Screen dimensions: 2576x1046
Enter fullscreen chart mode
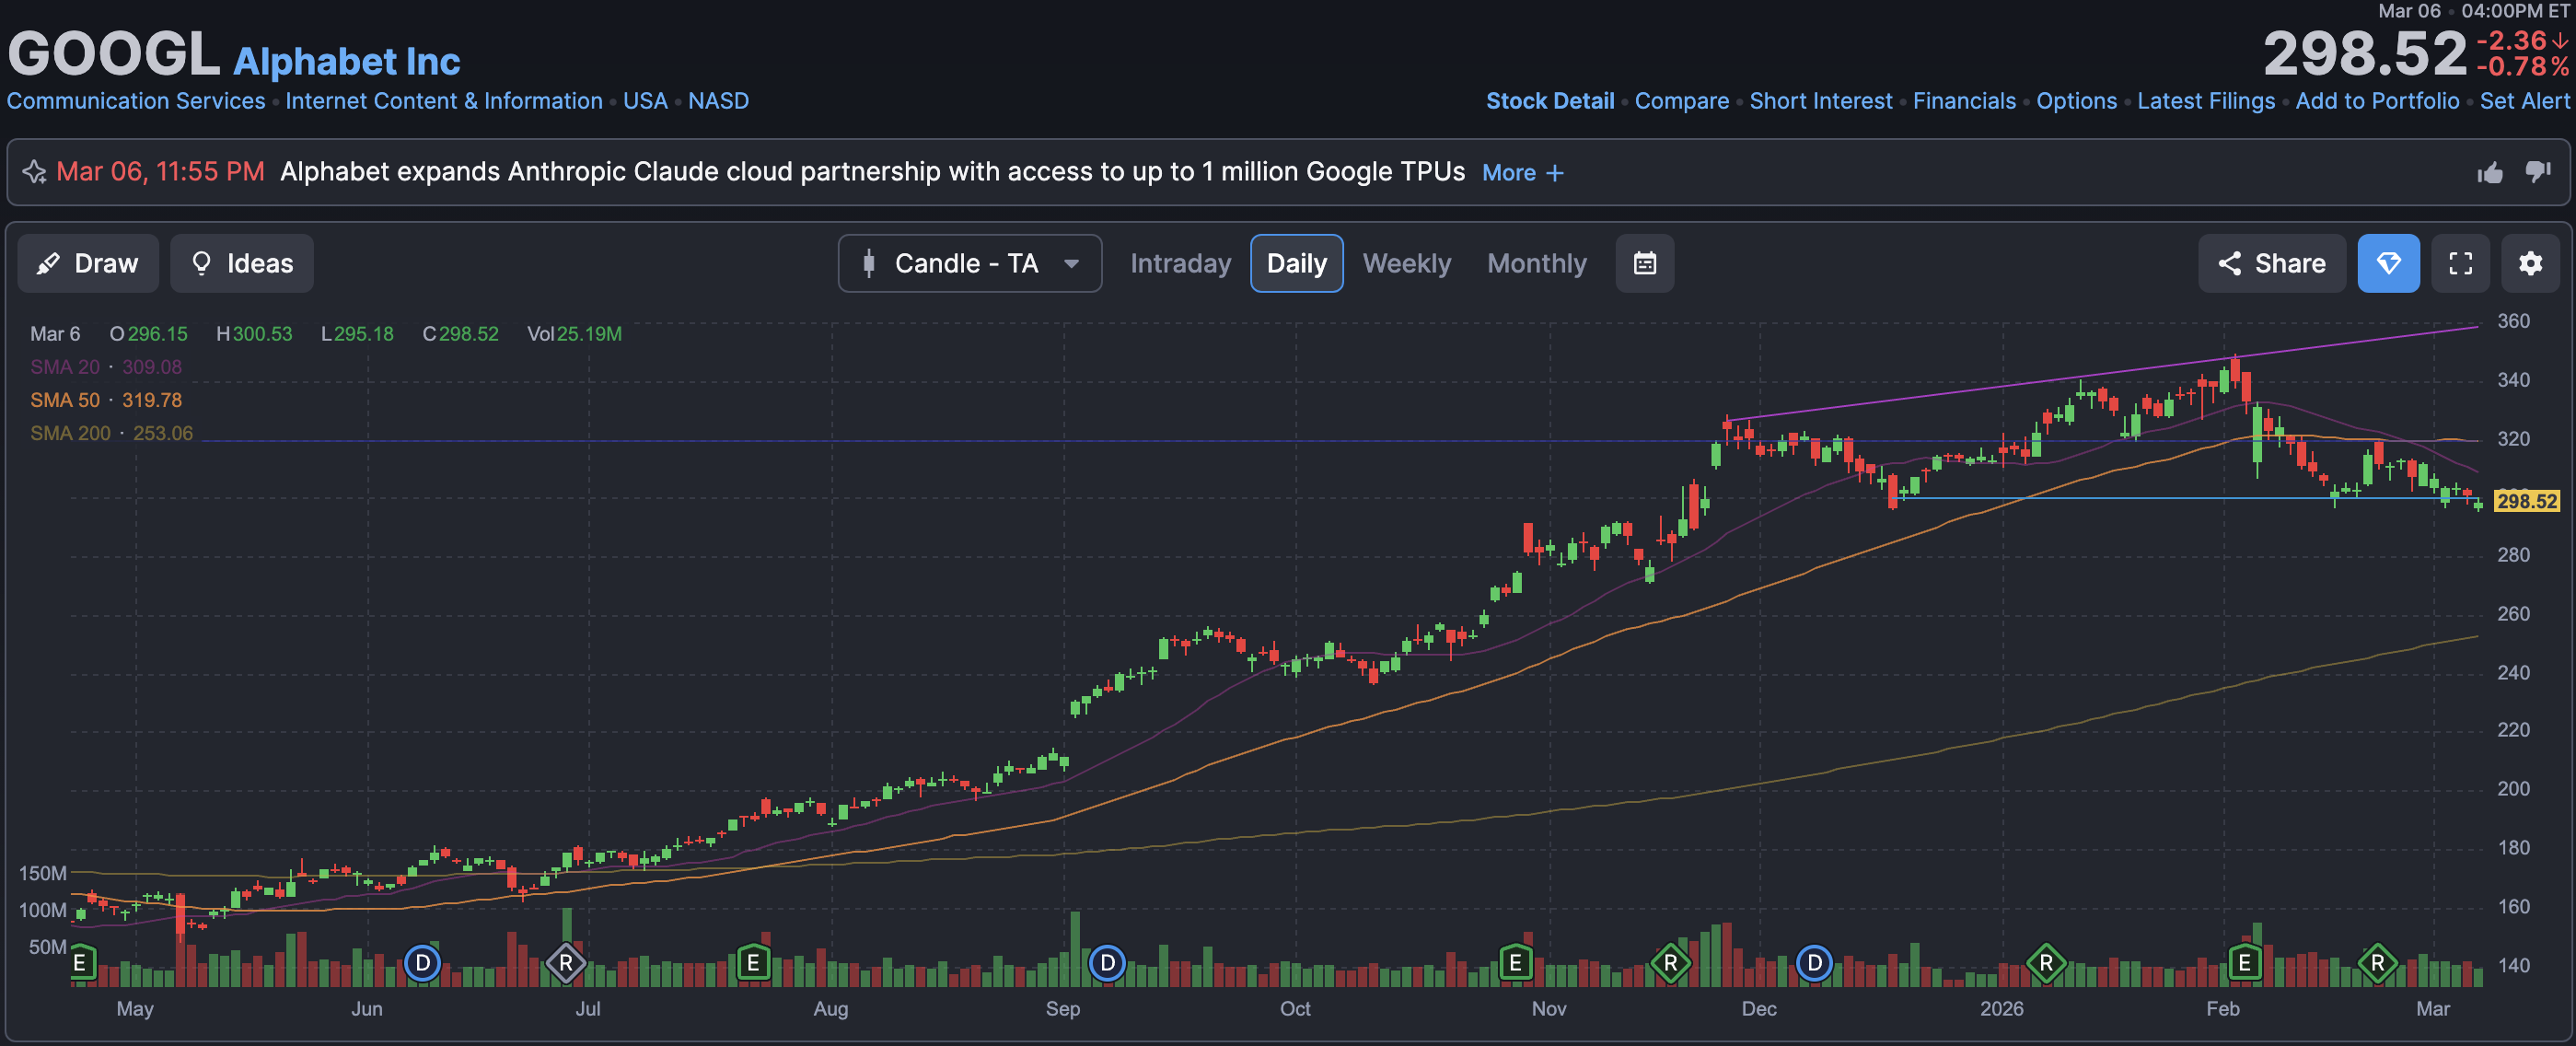pos(2460,263)
